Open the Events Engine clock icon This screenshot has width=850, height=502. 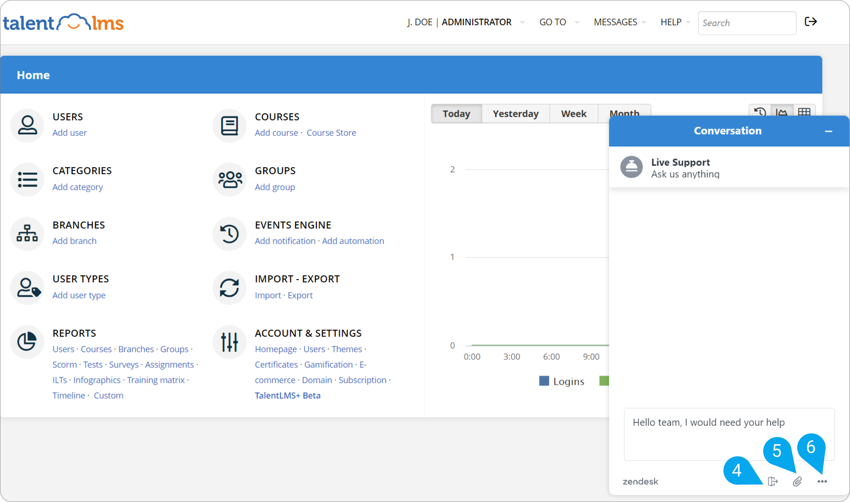coord(229,234)
